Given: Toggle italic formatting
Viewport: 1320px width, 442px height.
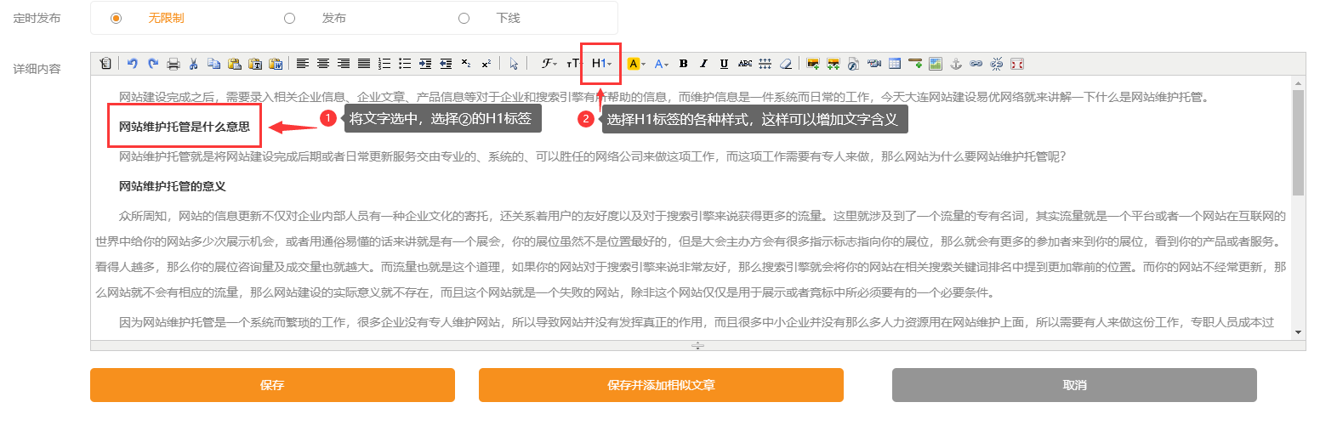Looking at the screenshot, I should [x=704, y=64].
